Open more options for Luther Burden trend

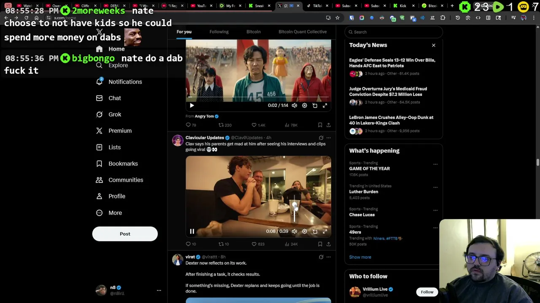(x=435, y=187)
